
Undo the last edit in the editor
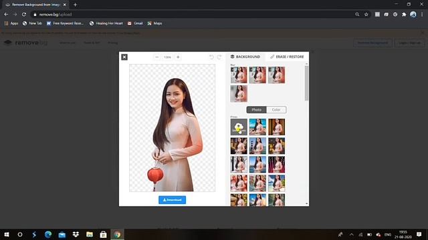coord(211,57)
